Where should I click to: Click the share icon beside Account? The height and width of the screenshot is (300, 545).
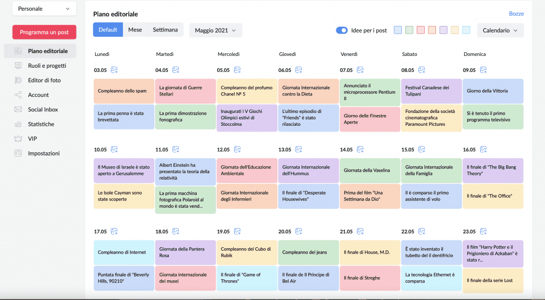18,95
